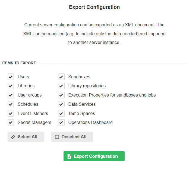The height and width of the screenshot is (170, 189).
Task: Click the User groups label
Action: pos(30,95)
